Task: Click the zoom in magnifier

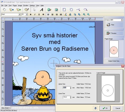Action: tap(84, 15)
